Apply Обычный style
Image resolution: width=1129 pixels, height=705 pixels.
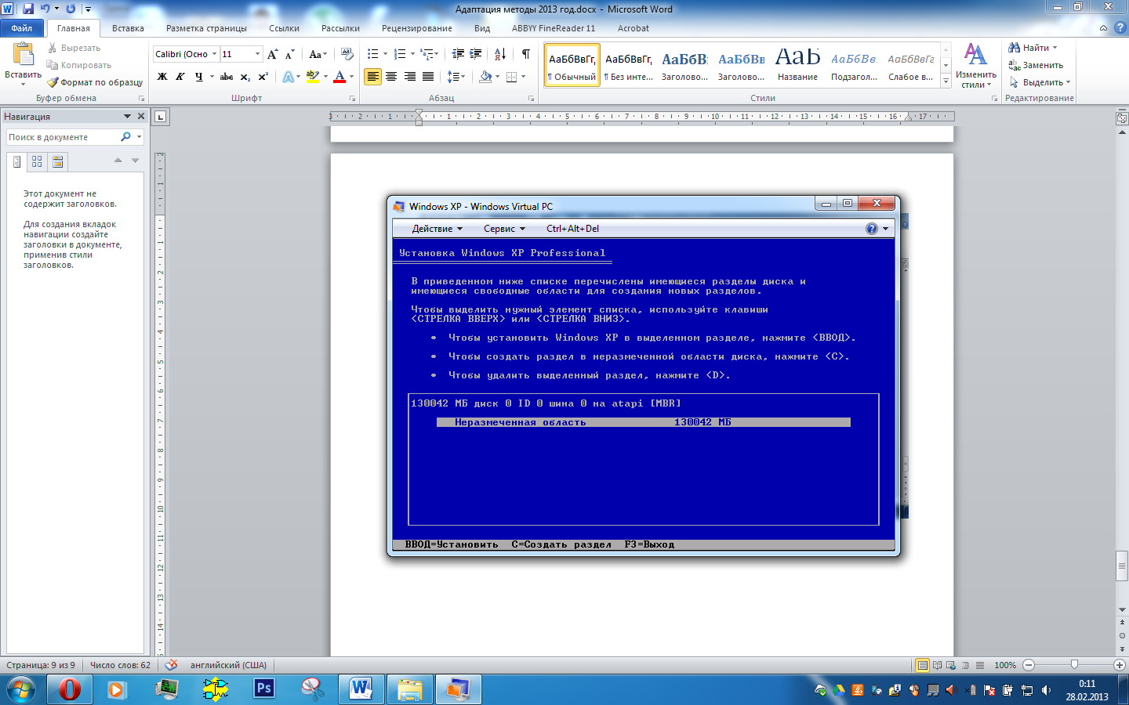coord(572,65)
